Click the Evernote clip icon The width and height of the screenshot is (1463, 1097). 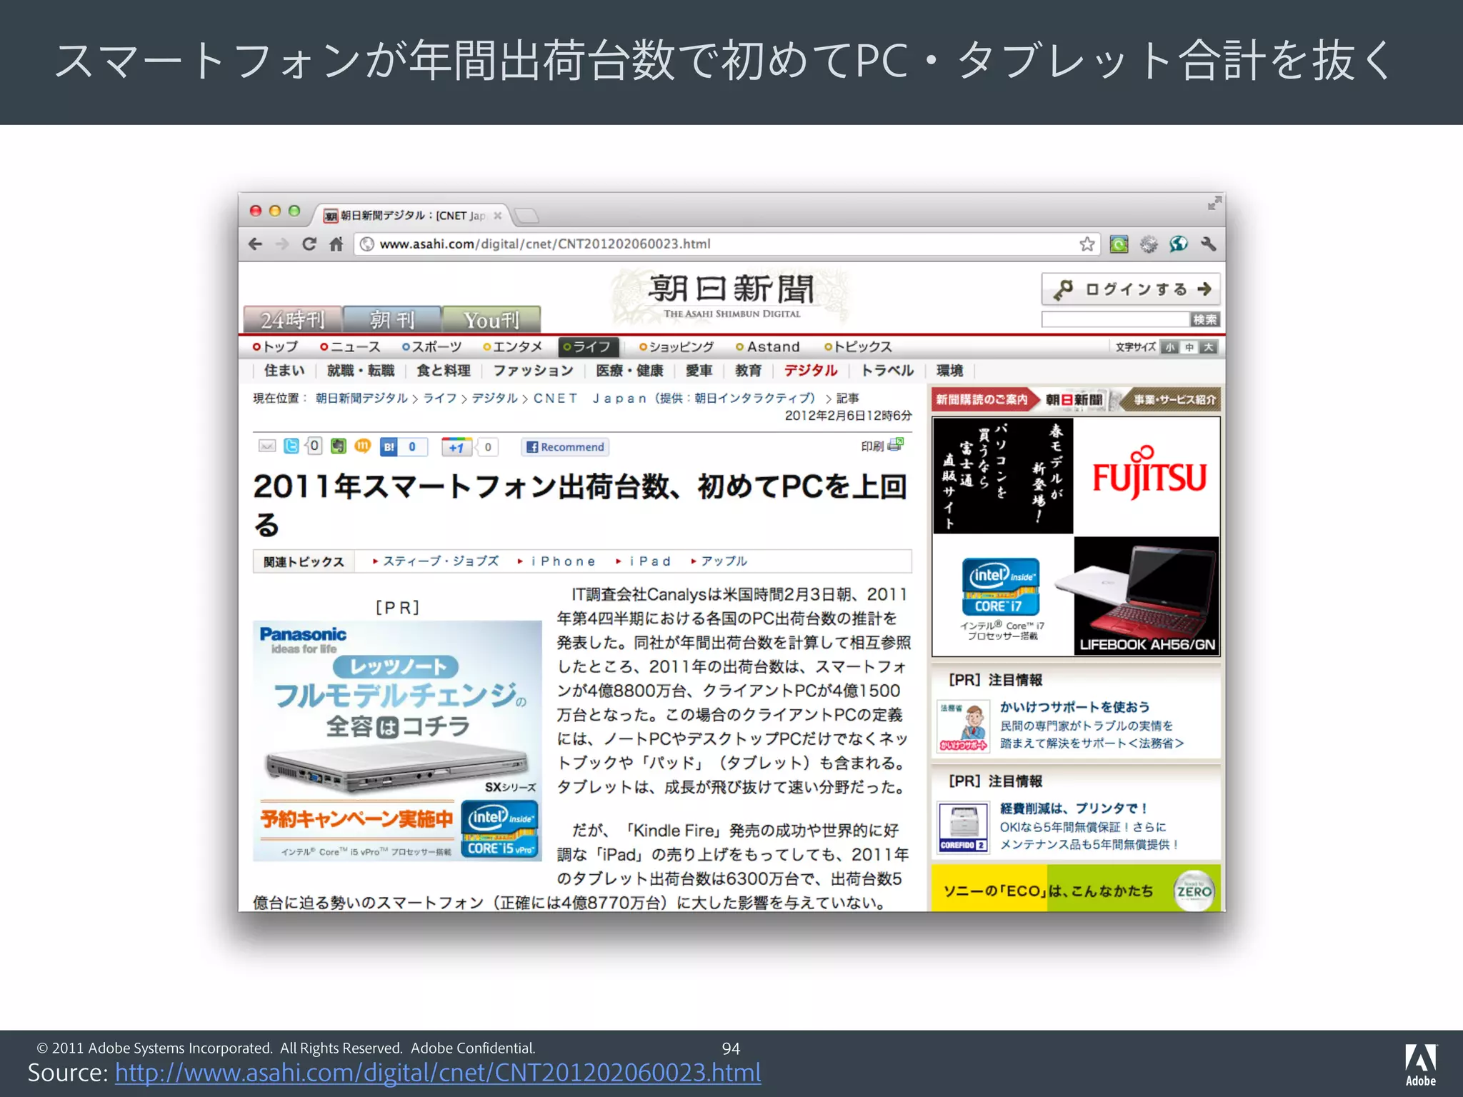339,446
